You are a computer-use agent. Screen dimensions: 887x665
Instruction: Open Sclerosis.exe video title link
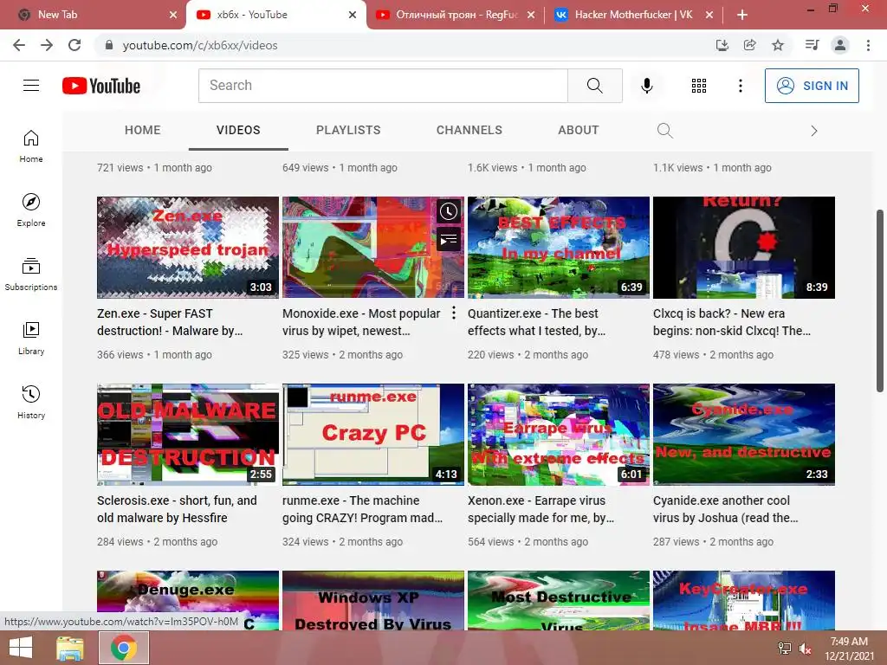pyautogui.click(x=177, y=509)
